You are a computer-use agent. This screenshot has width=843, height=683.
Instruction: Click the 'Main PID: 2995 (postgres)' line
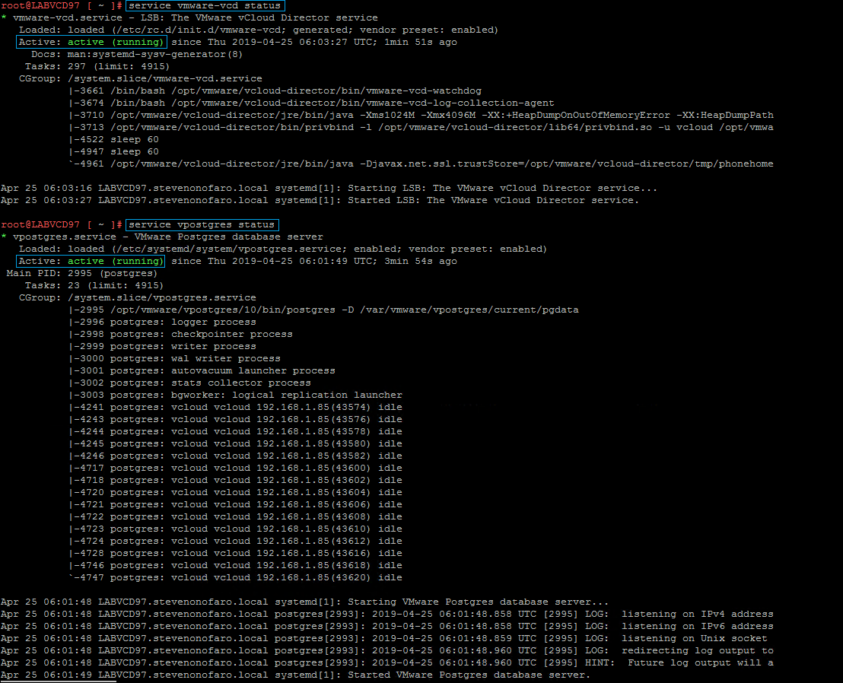pos(82,274)
